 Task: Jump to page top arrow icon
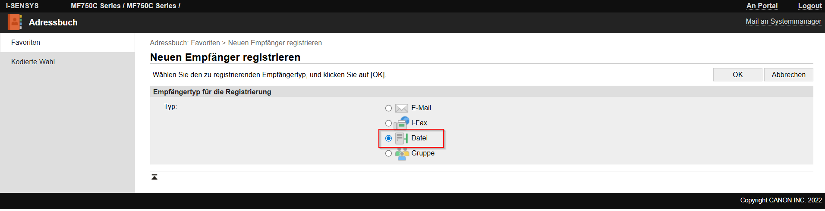tap(154, 177)
